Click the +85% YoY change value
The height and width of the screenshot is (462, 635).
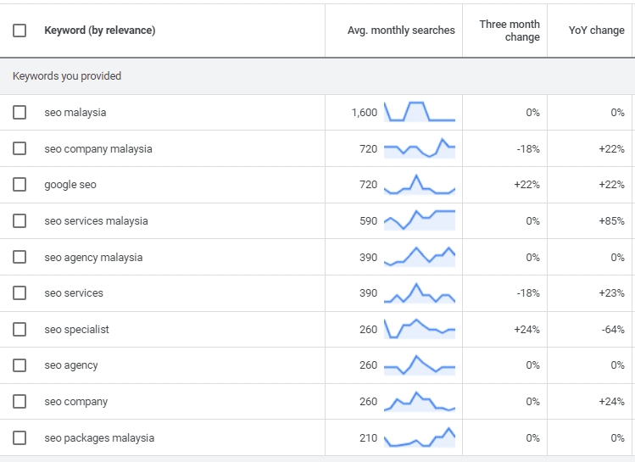(611, 221)
